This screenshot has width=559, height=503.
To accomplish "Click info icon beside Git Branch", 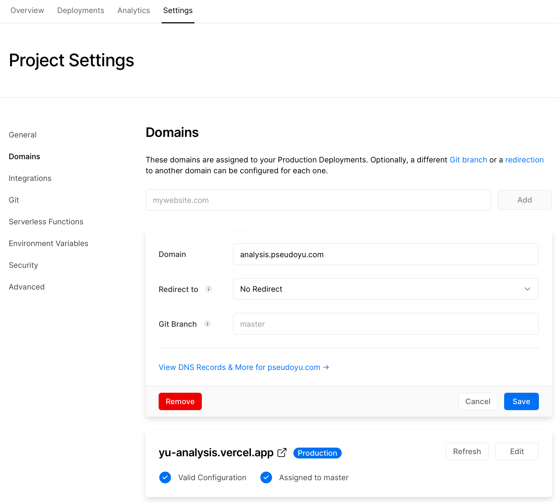I will click(x=207, y=324).
